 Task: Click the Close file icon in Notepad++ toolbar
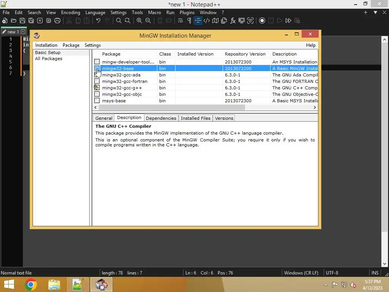click(40, 21)
